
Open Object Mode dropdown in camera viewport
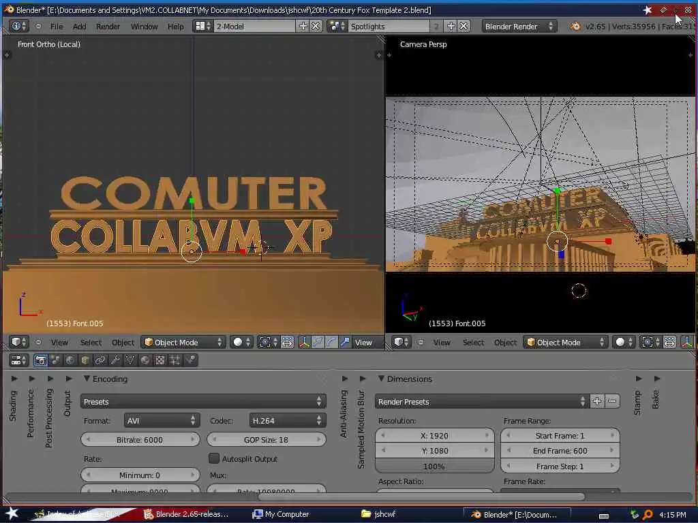click(566, 342)
